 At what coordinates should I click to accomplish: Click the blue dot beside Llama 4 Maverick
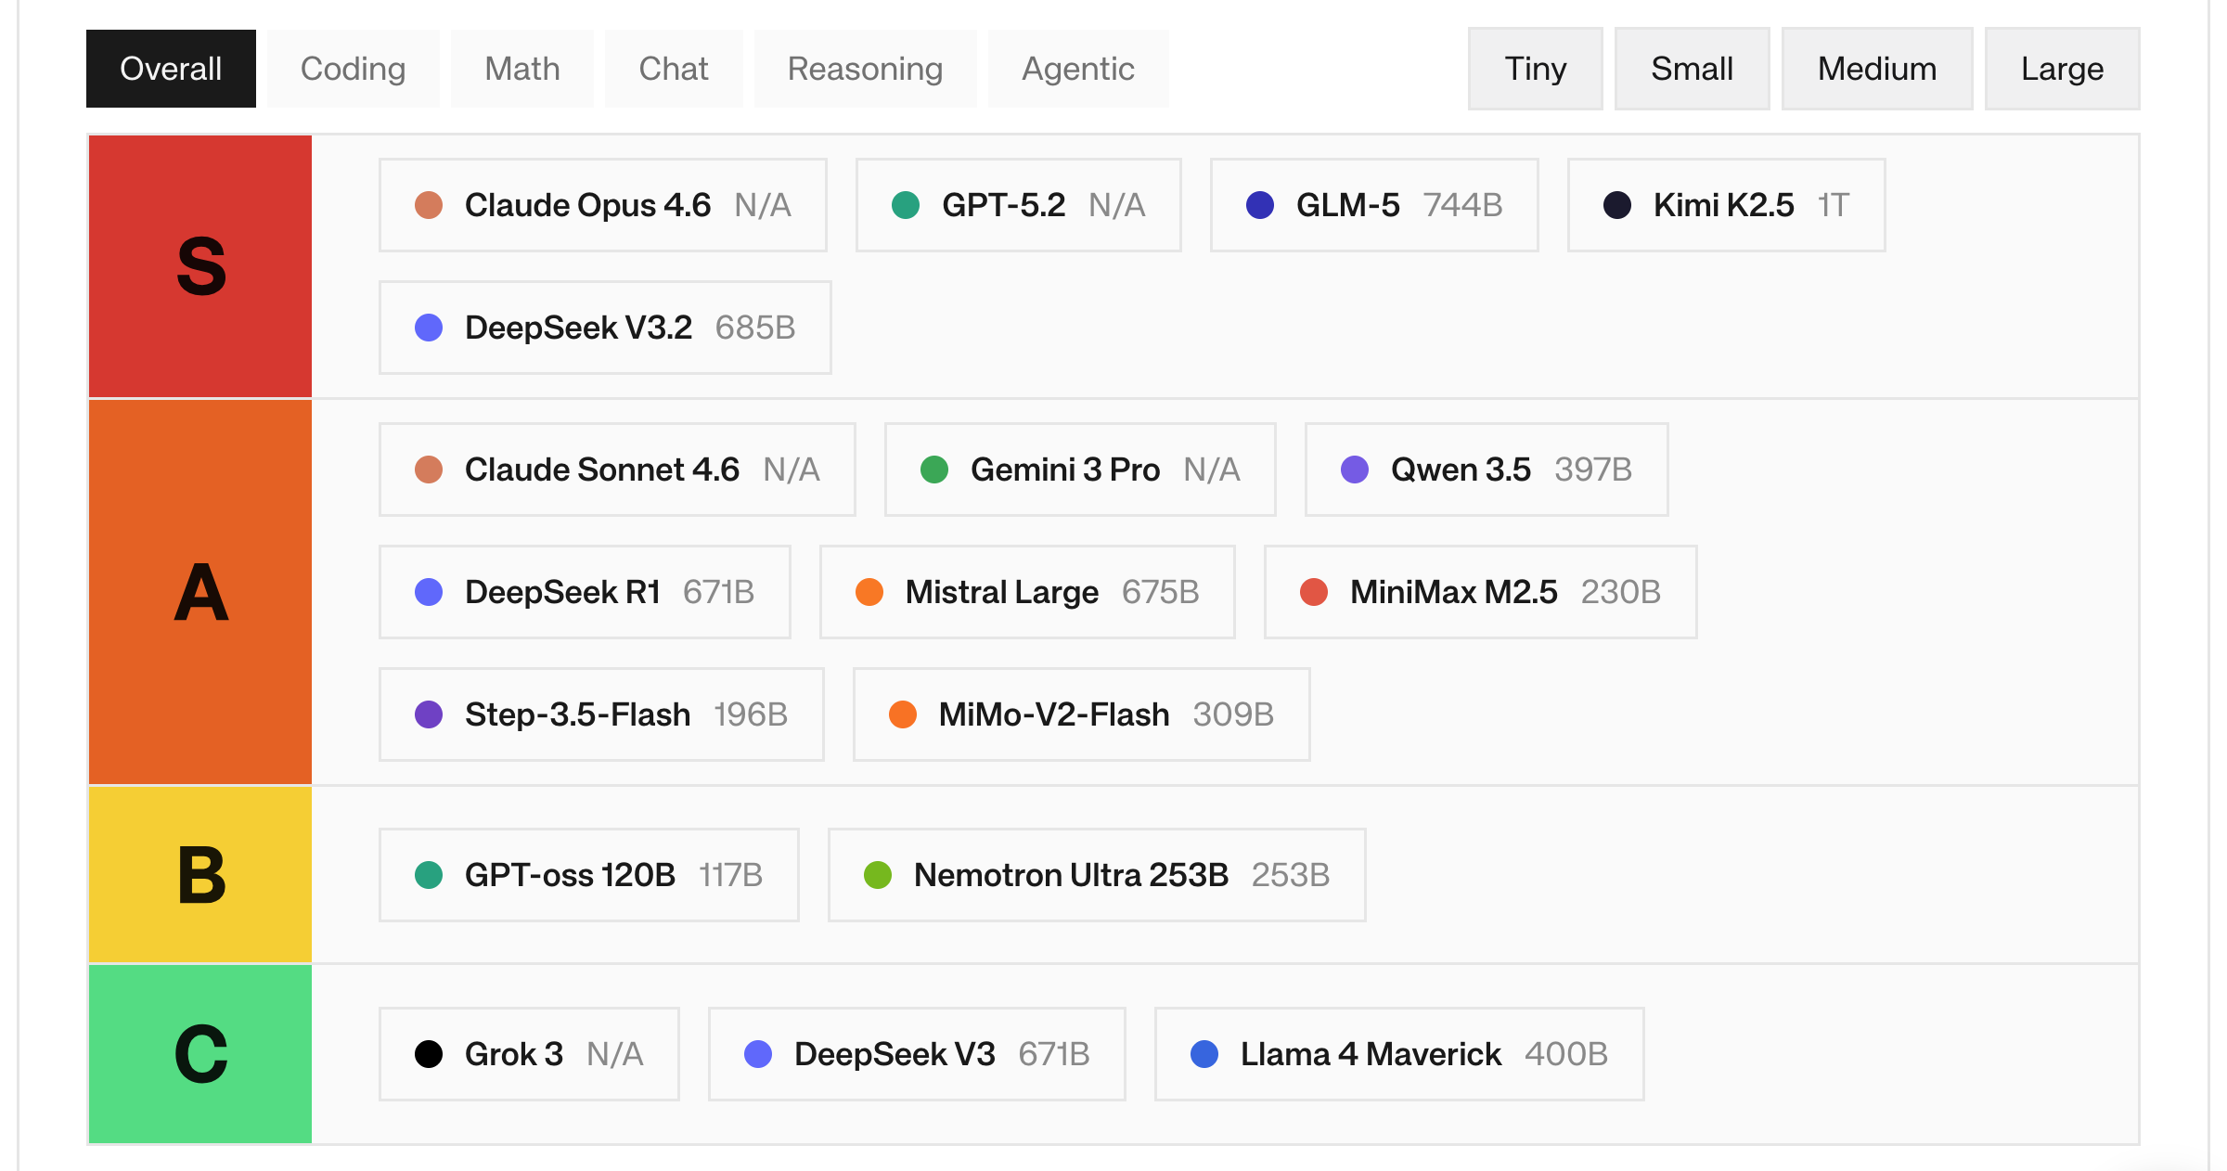click(x=1204, y=1054)
